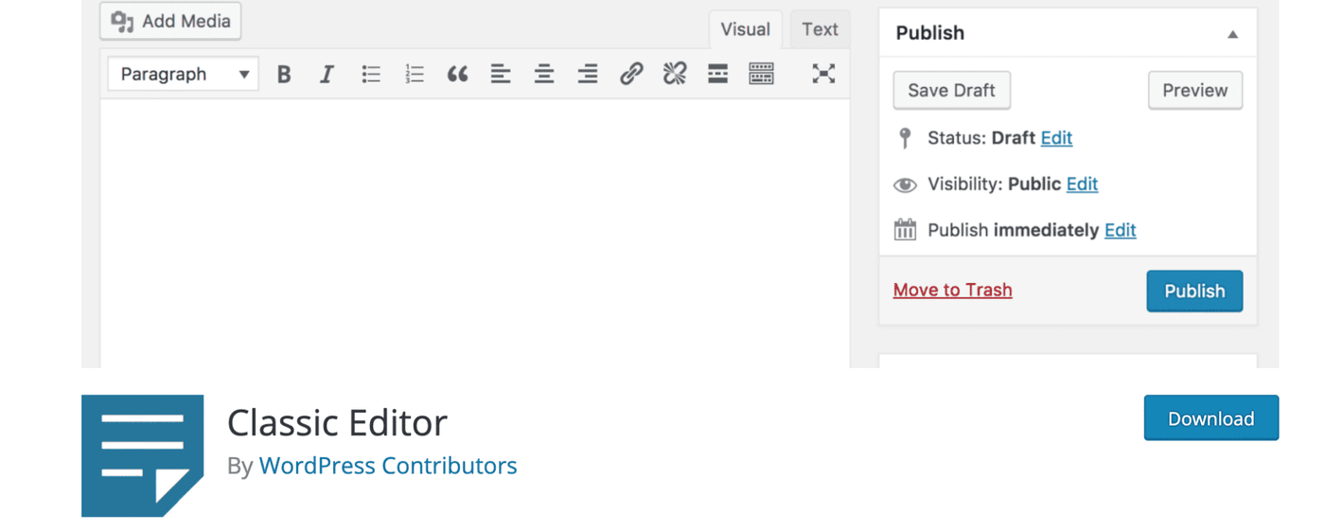Toggle the toolbar kitchen sink

tap(762, 74)
